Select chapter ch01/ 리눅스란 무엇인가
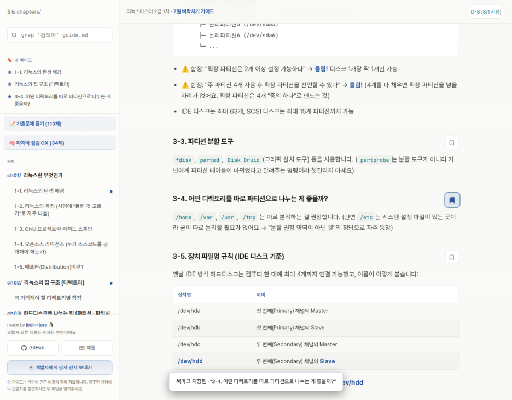The height and width of the screenshot is (400, 512). point(35,175)
